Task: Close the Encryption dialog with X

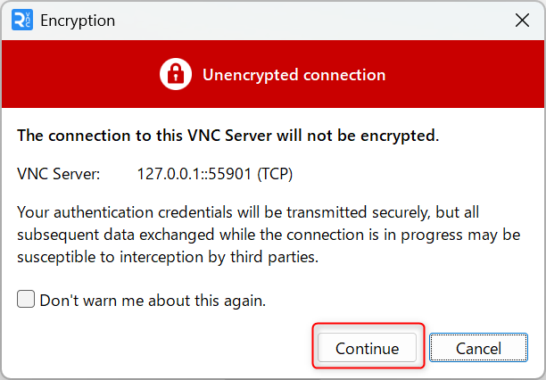Action: click(522, 21)
